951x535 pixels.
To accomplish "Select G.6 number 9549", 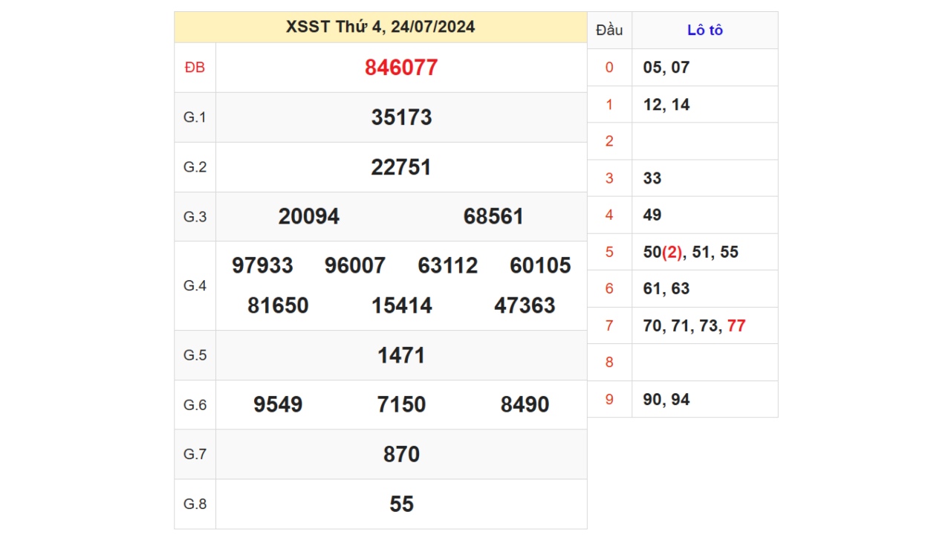I will pyautogui.click(x=278, y=405).
